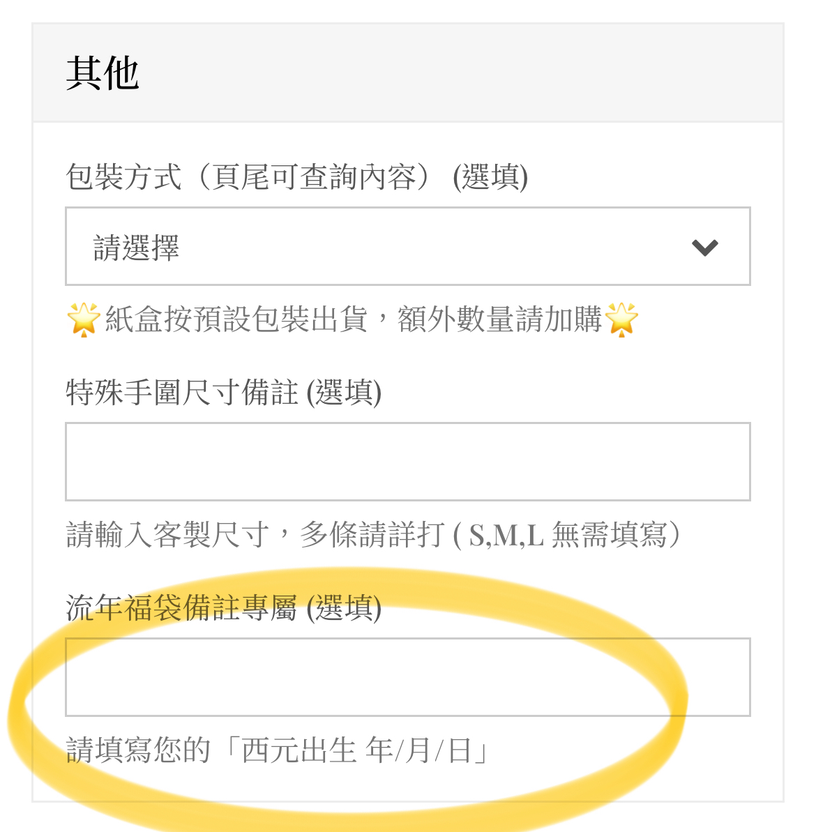Click the 包裝方式 field label
This screenshot has height=832, width=816.
tap(123, 177)
